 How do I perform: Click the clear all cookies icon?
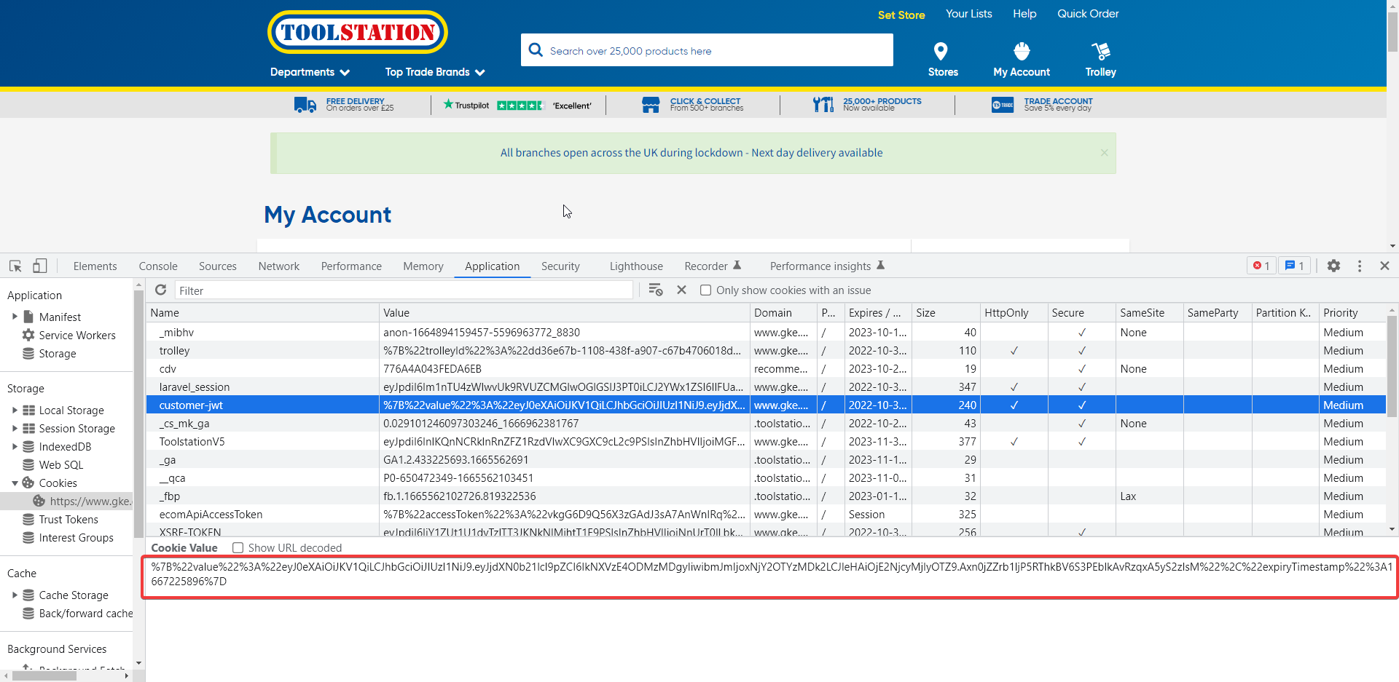[655, 290]
